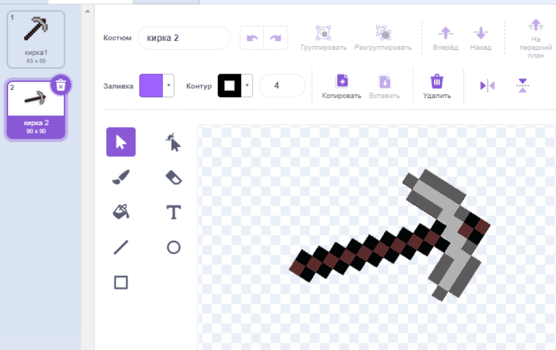Open the Контур outline color dropdown arrow

tap(247, 85)
